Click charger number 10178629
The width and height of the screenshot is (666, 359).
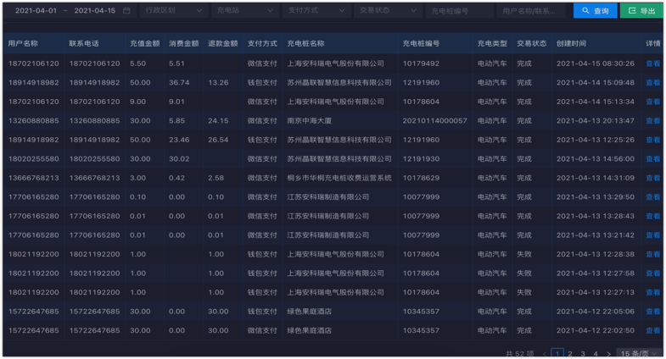[421, 178]
